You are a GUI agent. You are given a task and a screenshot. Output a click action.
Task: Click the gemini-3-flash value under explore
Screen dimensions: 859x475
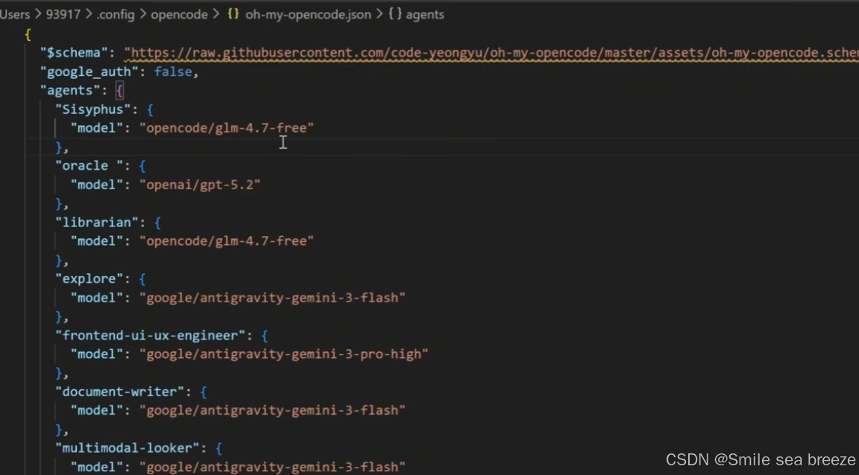click(x=272, y=298)
